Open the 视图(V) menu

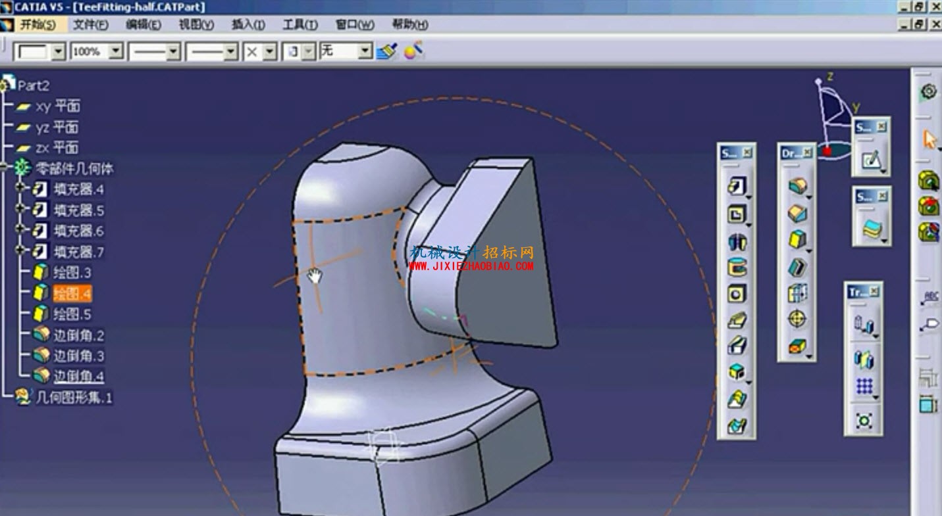pyautogui.click(x=197, y=25)
